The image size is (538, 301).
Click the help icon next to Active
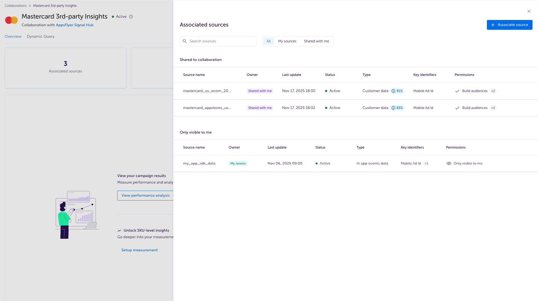131,17
